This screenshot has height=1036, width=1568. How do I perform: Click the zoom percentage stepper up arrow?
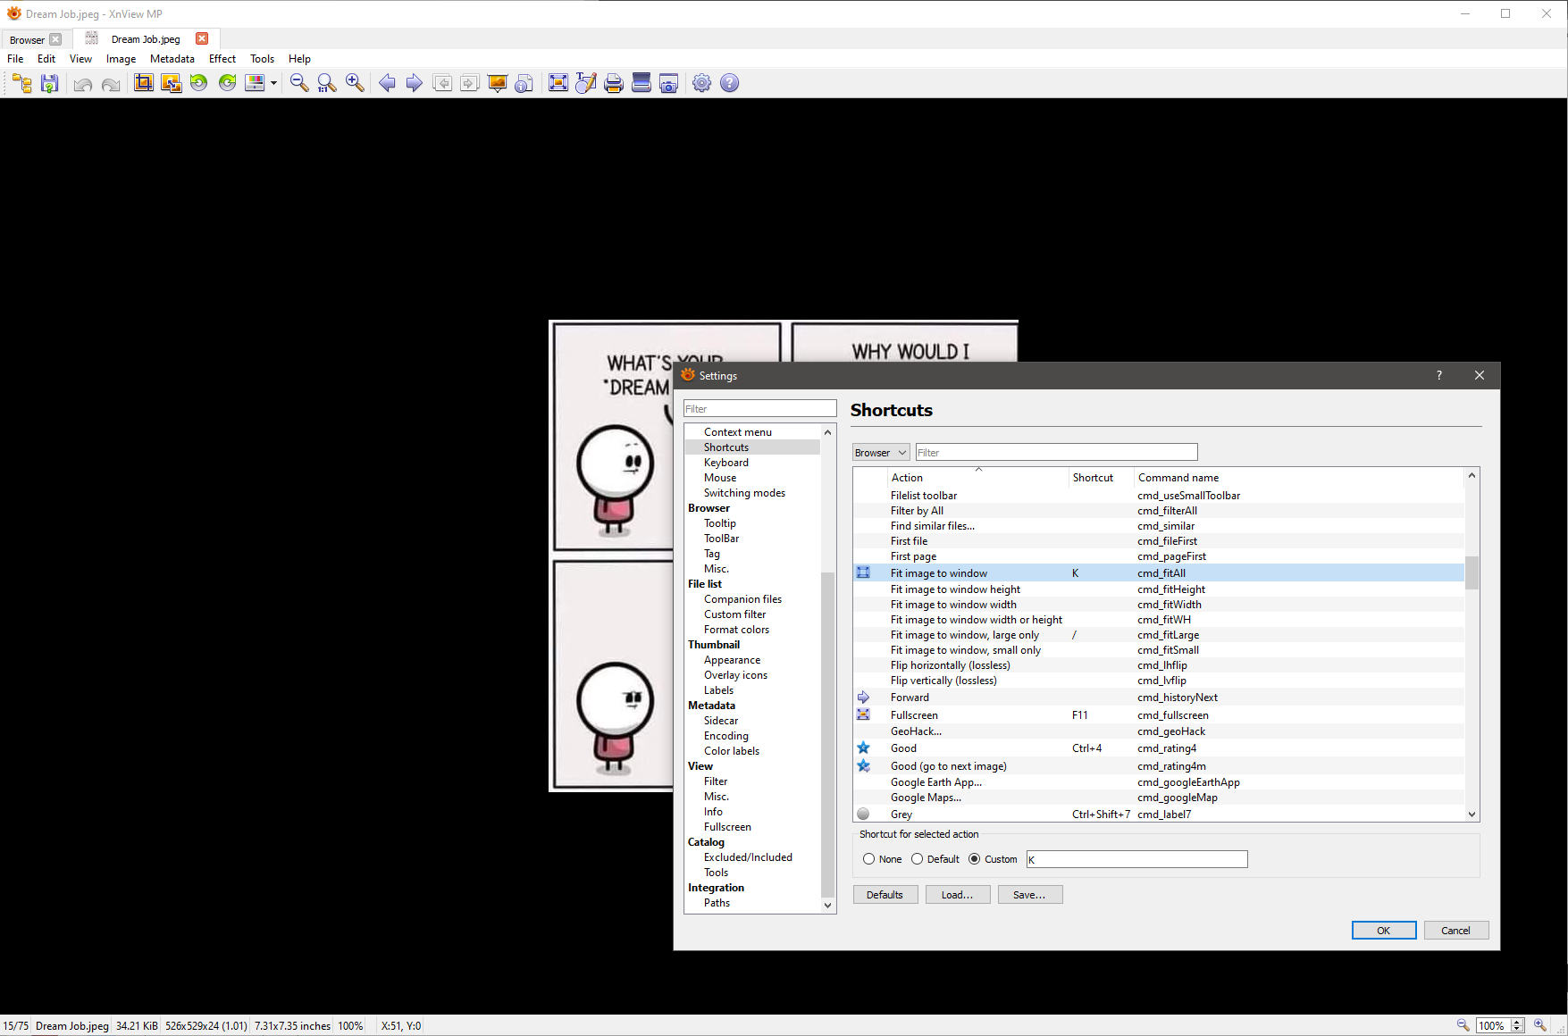click(x=1516, y=1022)
